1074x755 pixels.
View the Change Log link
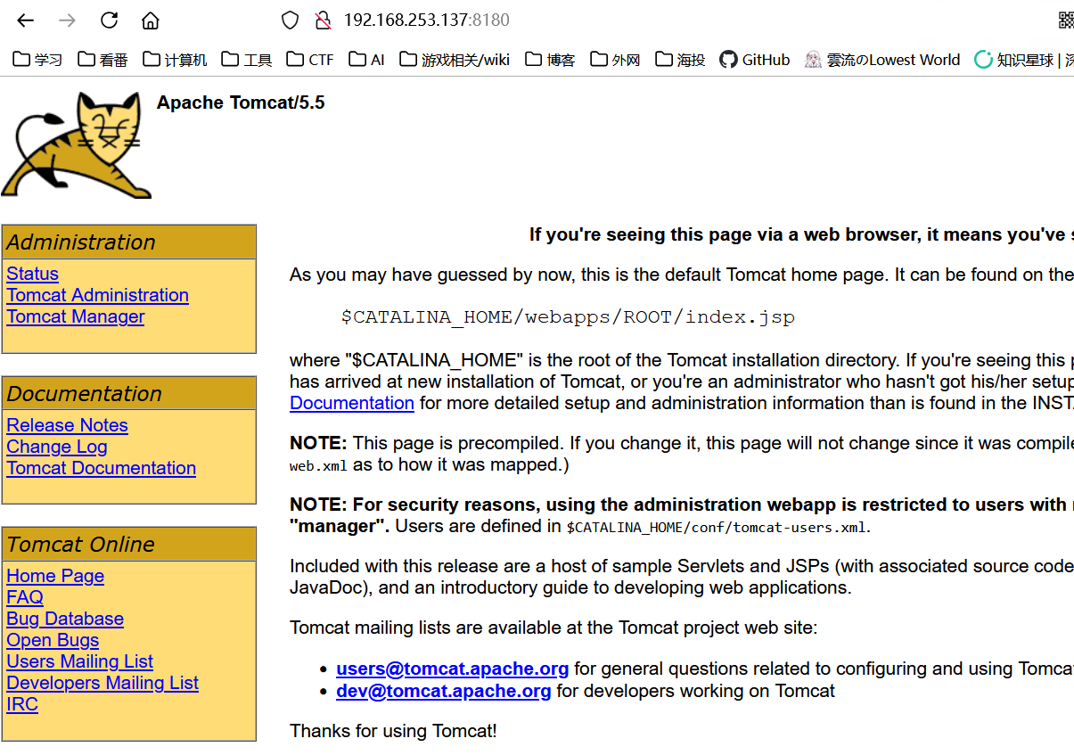click(x=56, y=447)
